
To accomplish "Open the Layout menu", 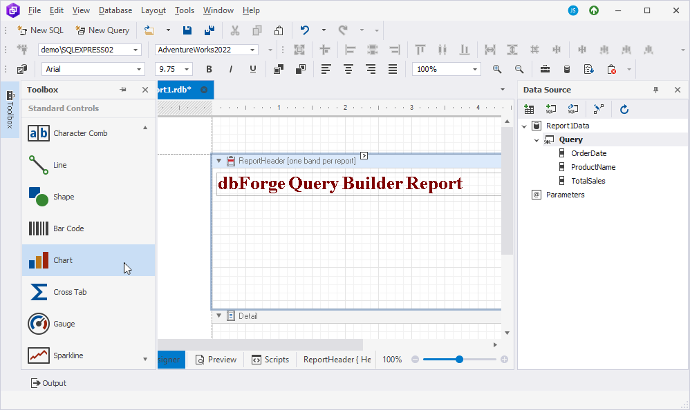I will pyautogui.click(x=153, y=10).
